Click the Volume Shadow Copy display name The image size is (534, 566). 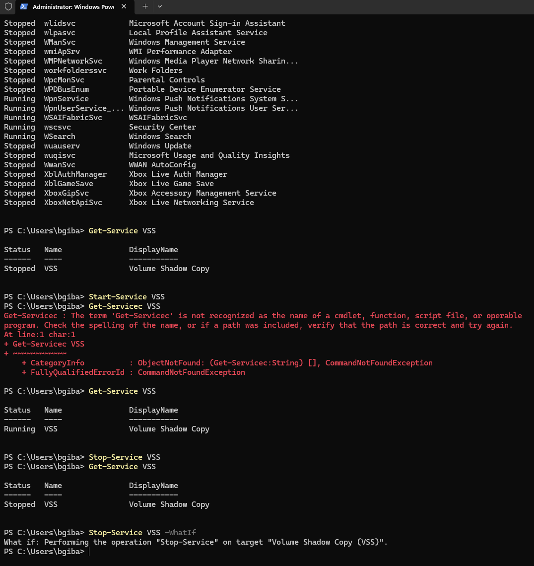point(170,268)
